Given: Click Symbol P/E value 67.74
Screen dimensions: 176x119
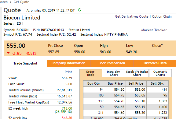Looking at the screenshot, I should 28,34.
